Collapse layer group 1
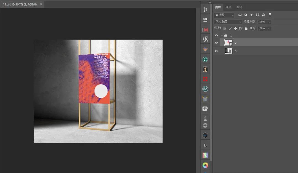Viewport: 298px width, 173px height. tap(222, 35)
